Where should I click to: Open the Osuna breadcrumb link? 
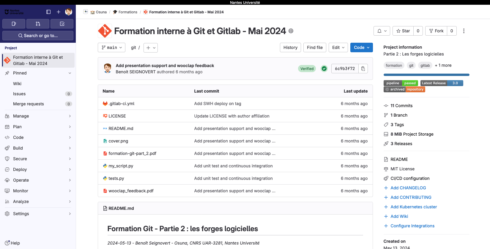pos(99,12)
